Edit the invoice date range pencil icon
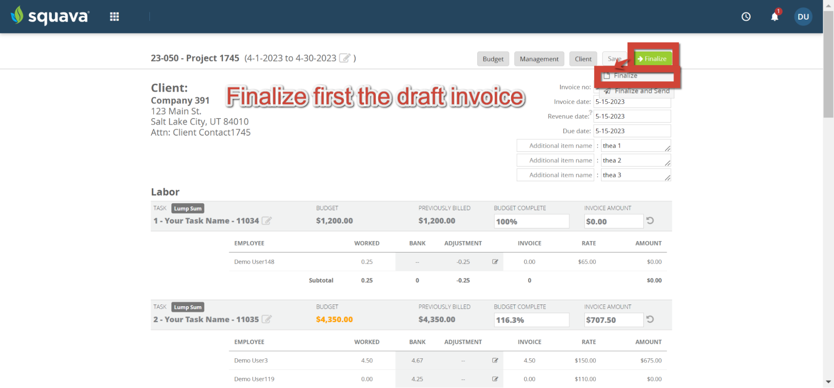834x388 pixels. 345,58
